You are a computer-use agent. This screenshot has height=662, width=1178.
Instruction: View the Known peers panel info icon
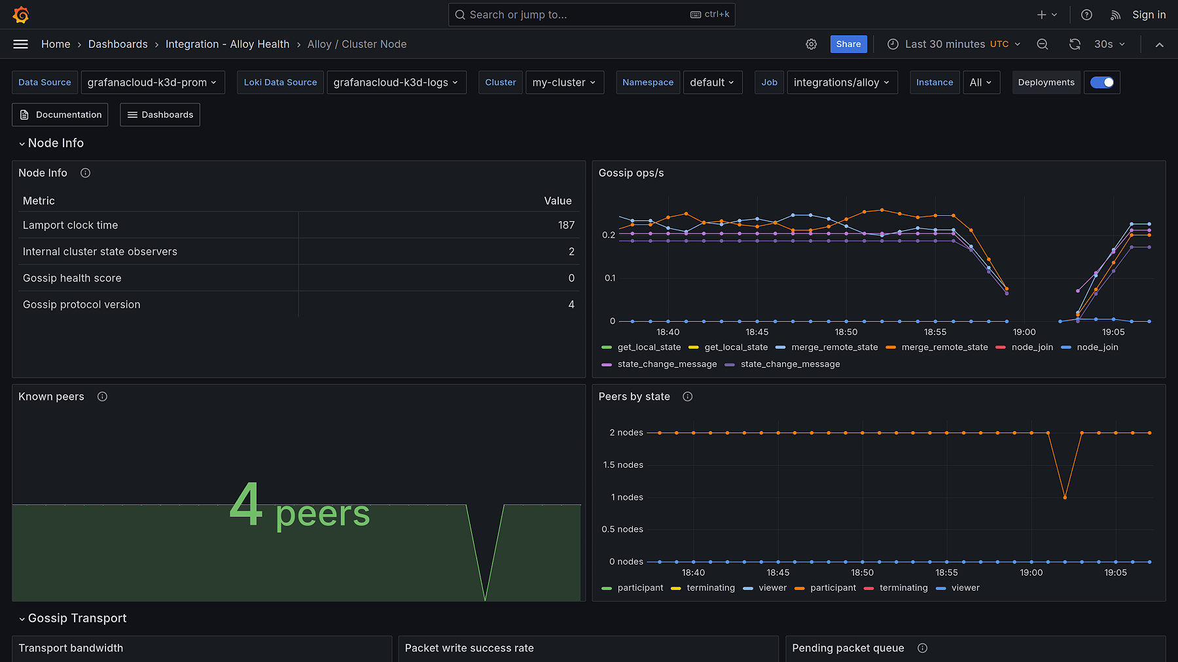click(x=102, y=396)
